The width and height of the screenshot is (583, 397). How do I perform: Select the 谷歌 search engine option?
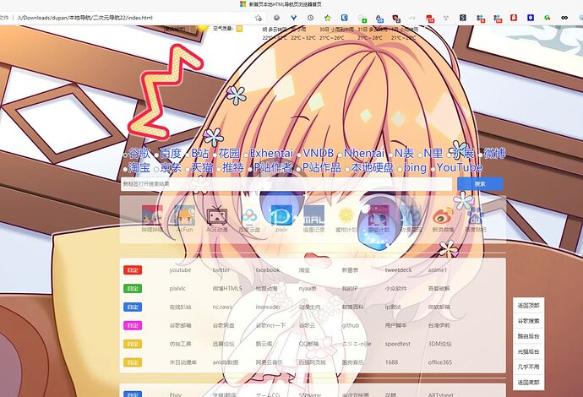click(139, 153)
